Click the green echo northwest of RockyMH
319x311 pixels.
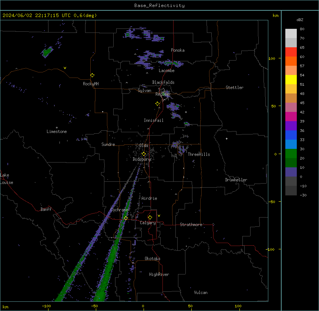pos(47,52)
